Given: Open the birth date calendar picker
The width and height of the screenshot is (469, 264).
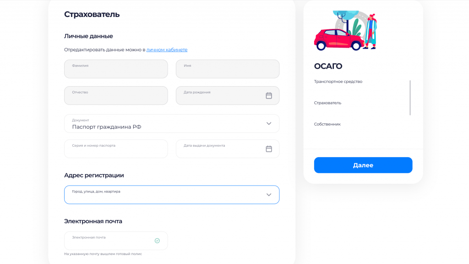Looking at the screenshot, I should coord(269,95).
